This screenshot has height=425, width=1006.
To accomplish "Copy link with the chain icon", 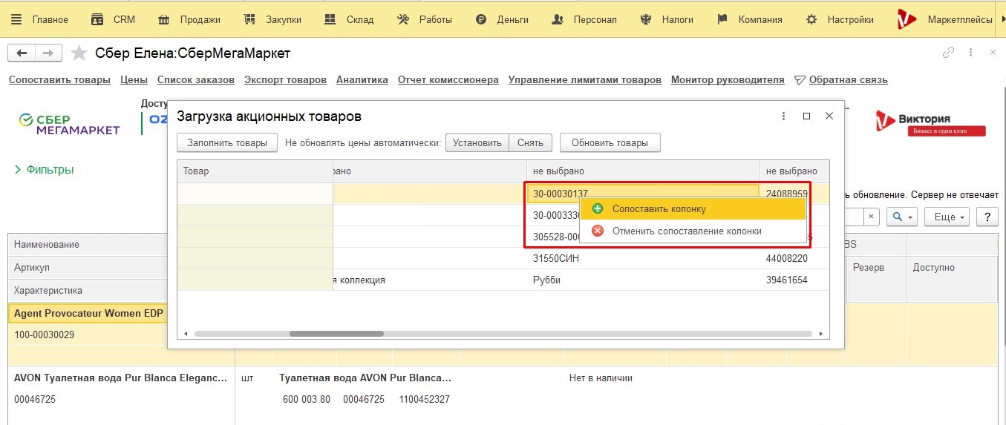I will point(948,53).
